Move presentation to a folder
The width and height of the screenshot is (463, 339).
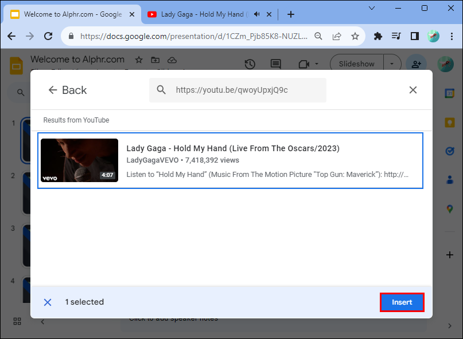point(155,60)
